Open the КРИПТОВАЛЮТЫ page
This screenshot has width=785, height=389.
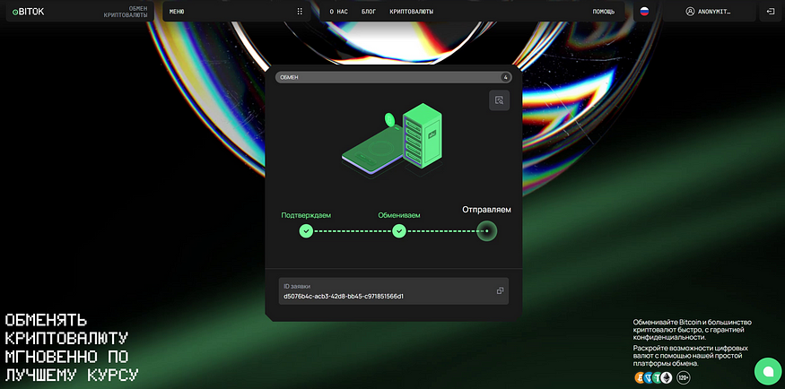click(x=412, y=12)
